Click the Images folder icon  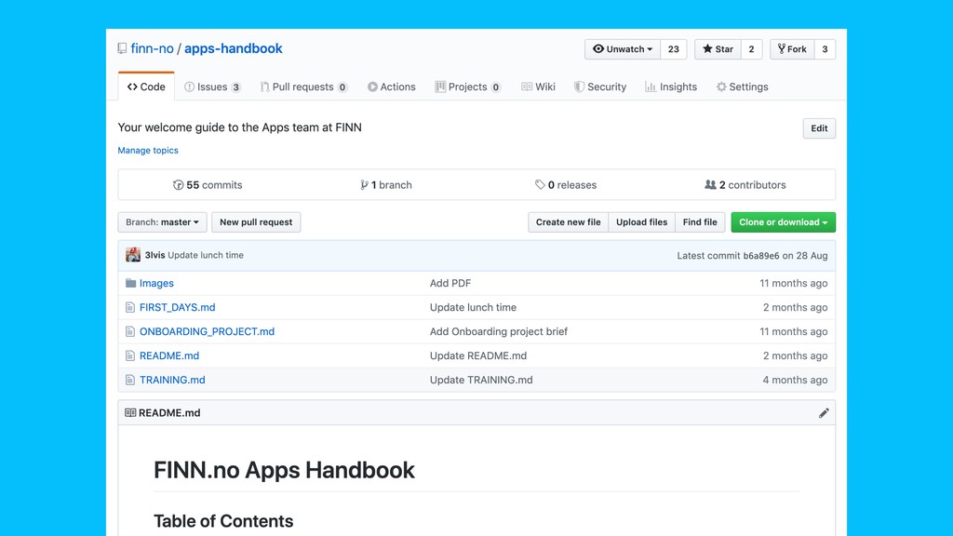coord(130,283)
